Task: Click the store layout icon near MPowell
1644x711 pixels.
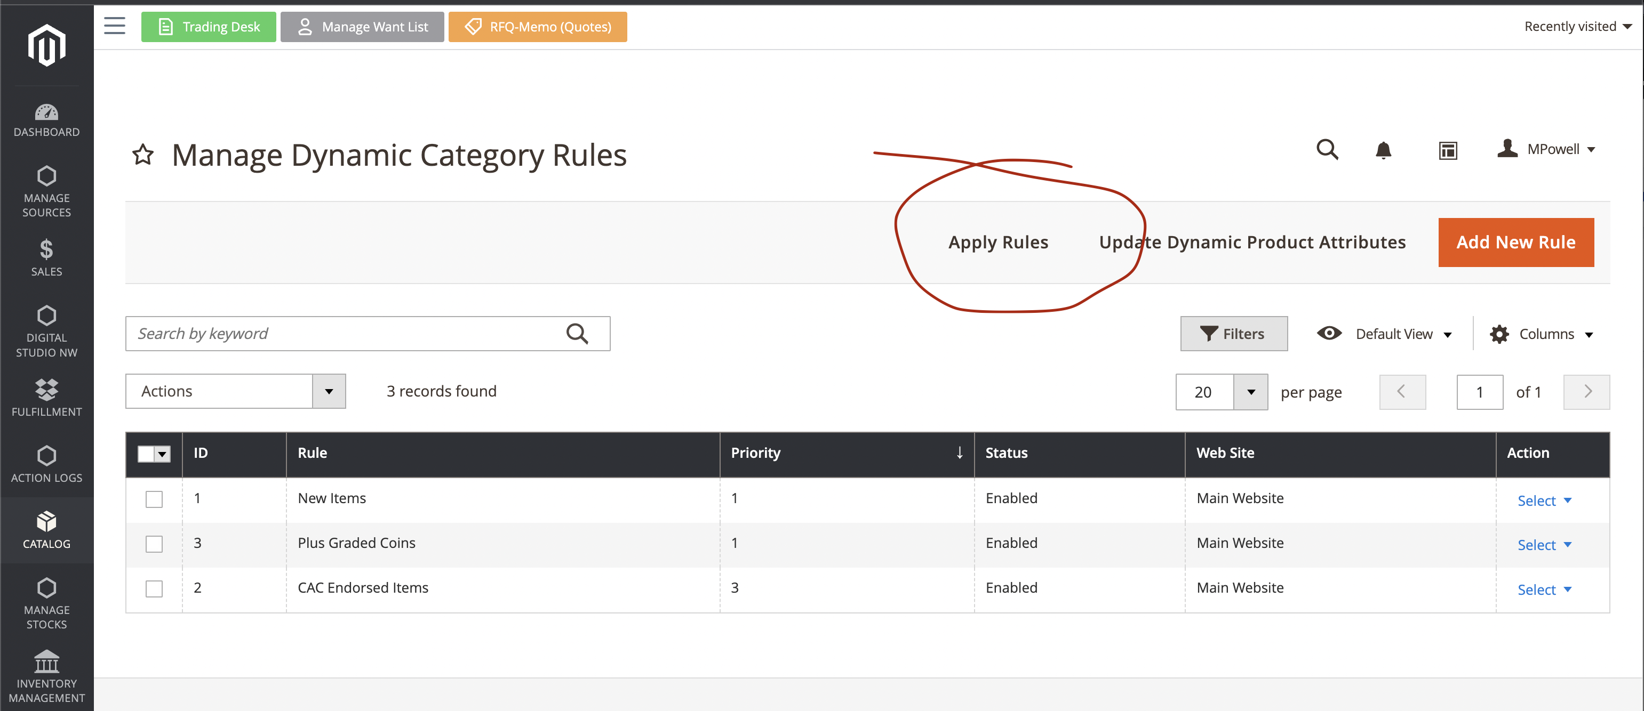Action: pos(1448,150)
